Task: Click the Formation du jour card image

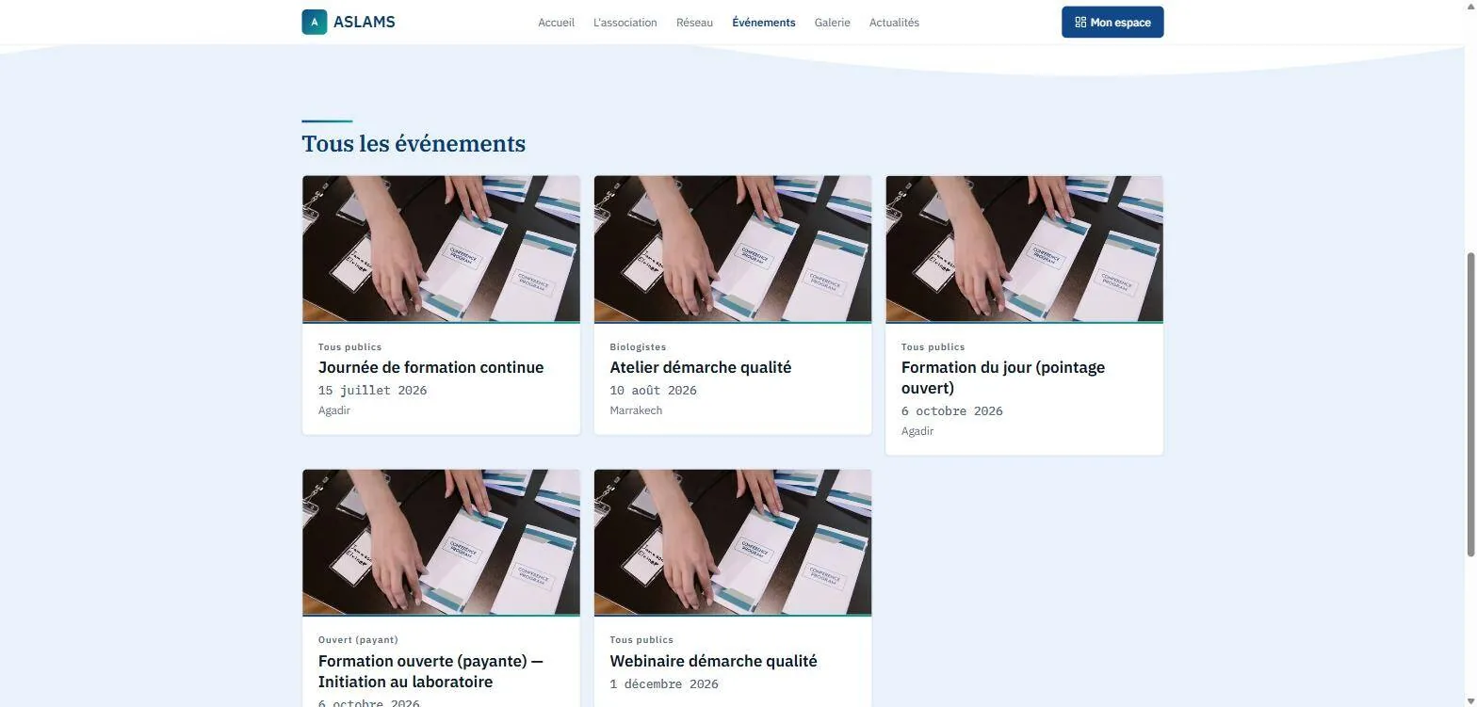Action: 1024,249
